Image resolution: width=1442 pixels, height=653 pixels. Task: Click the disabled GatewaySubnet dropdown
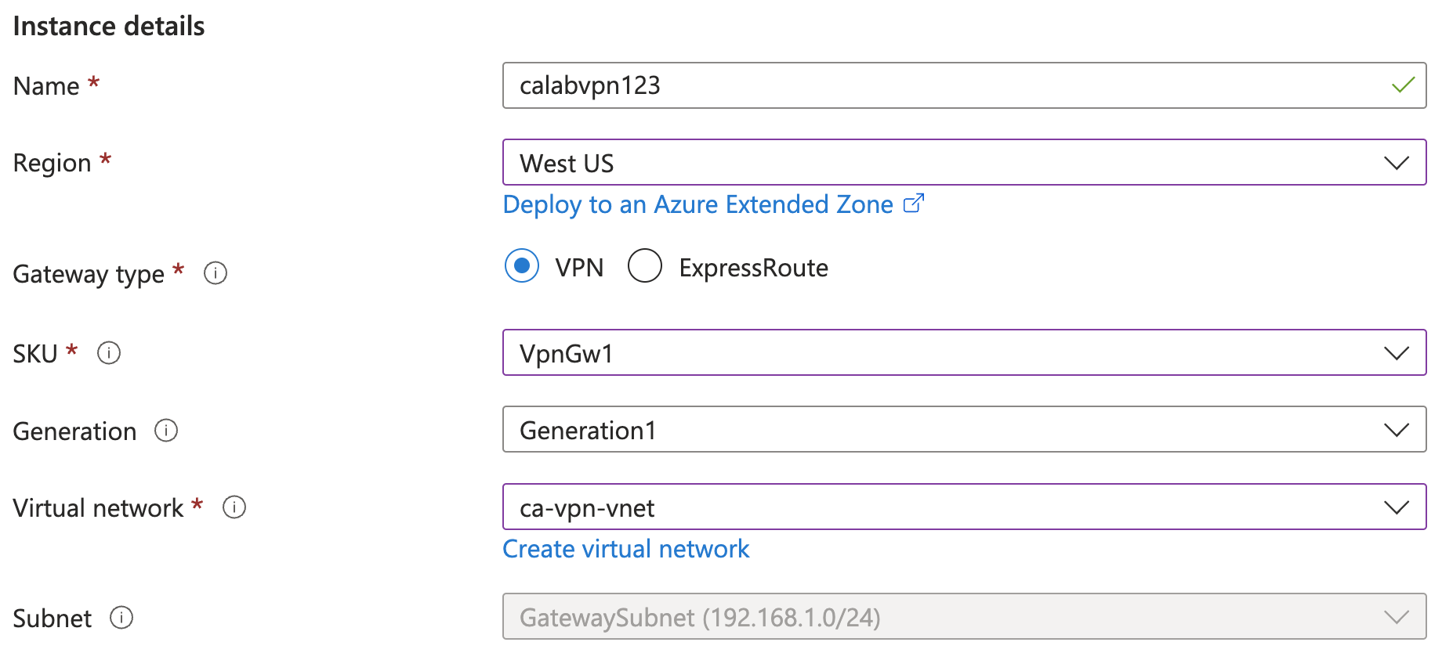pos(964,617)
